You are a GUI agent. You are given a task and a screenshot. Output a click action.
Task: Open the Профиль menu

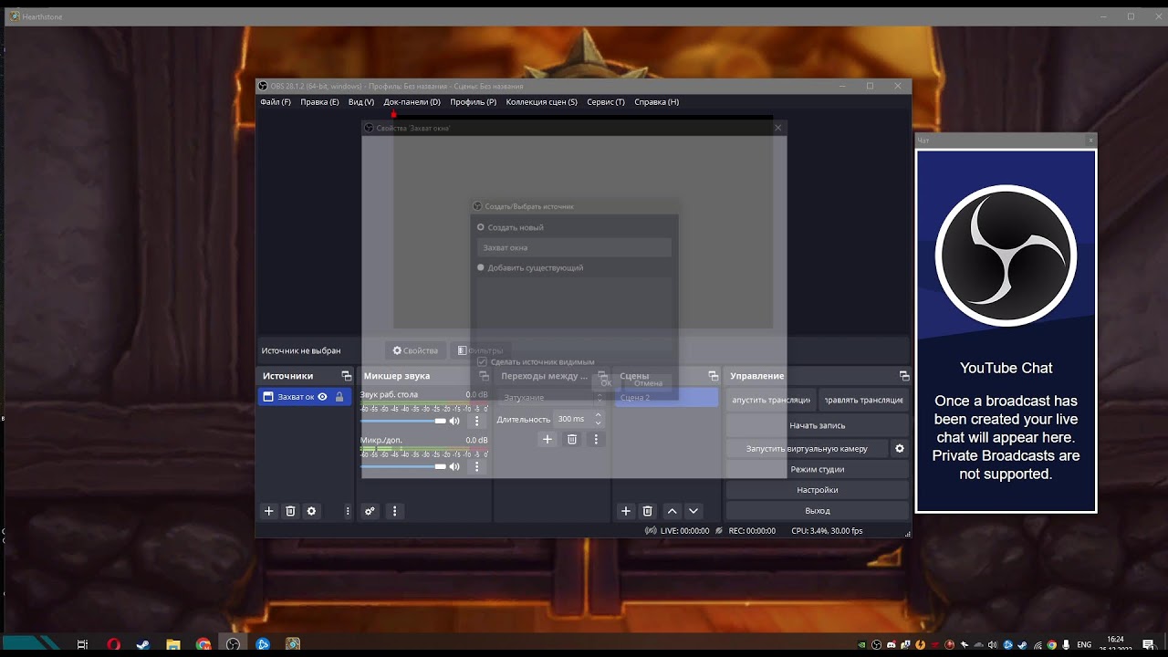(473, 102)
